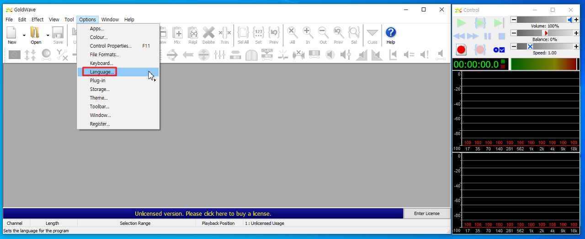Viewport: 585px width, 239px height.
Task: Click the minus button on Speed slider
Action: [514, 46]
